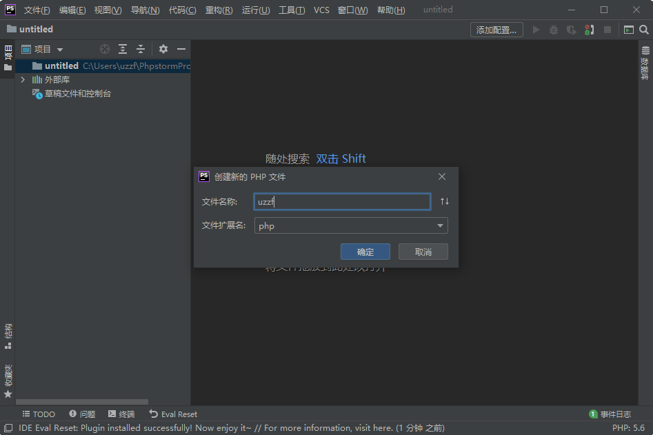This screenshot has height=435, width=653.
Task: Open the 代码(C) menu
Action: 183,10
